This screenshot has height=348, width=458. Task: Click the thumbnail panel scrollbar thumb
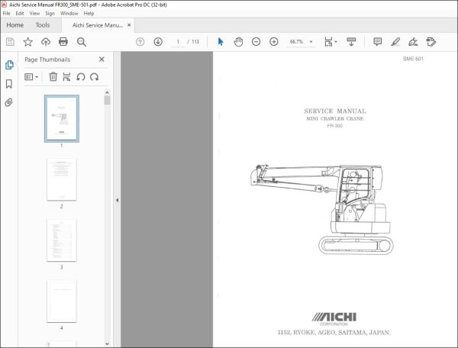pos(107,100)
